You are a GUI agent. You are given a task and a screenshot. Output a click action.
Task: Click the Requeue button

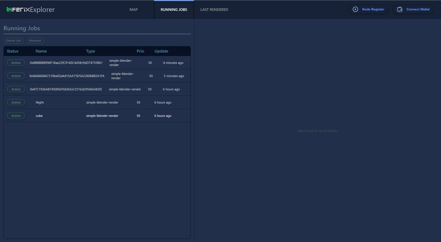coord(35,40)
